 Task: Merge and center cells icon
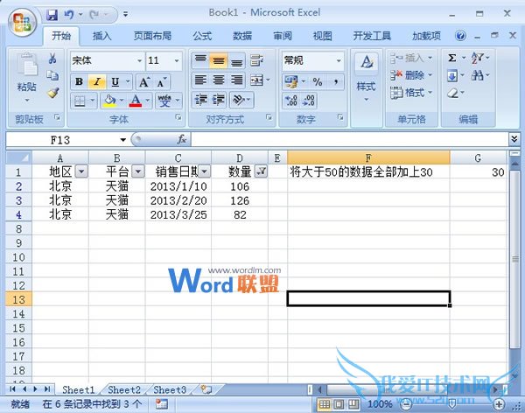256,80
